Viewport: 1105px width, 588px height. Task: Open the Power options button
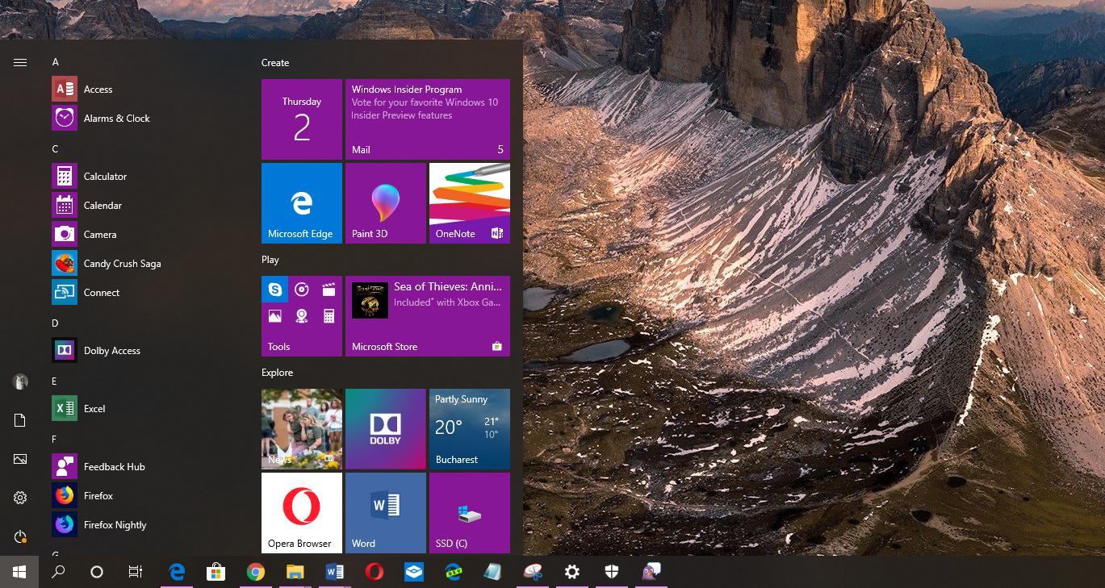(20, 536)
